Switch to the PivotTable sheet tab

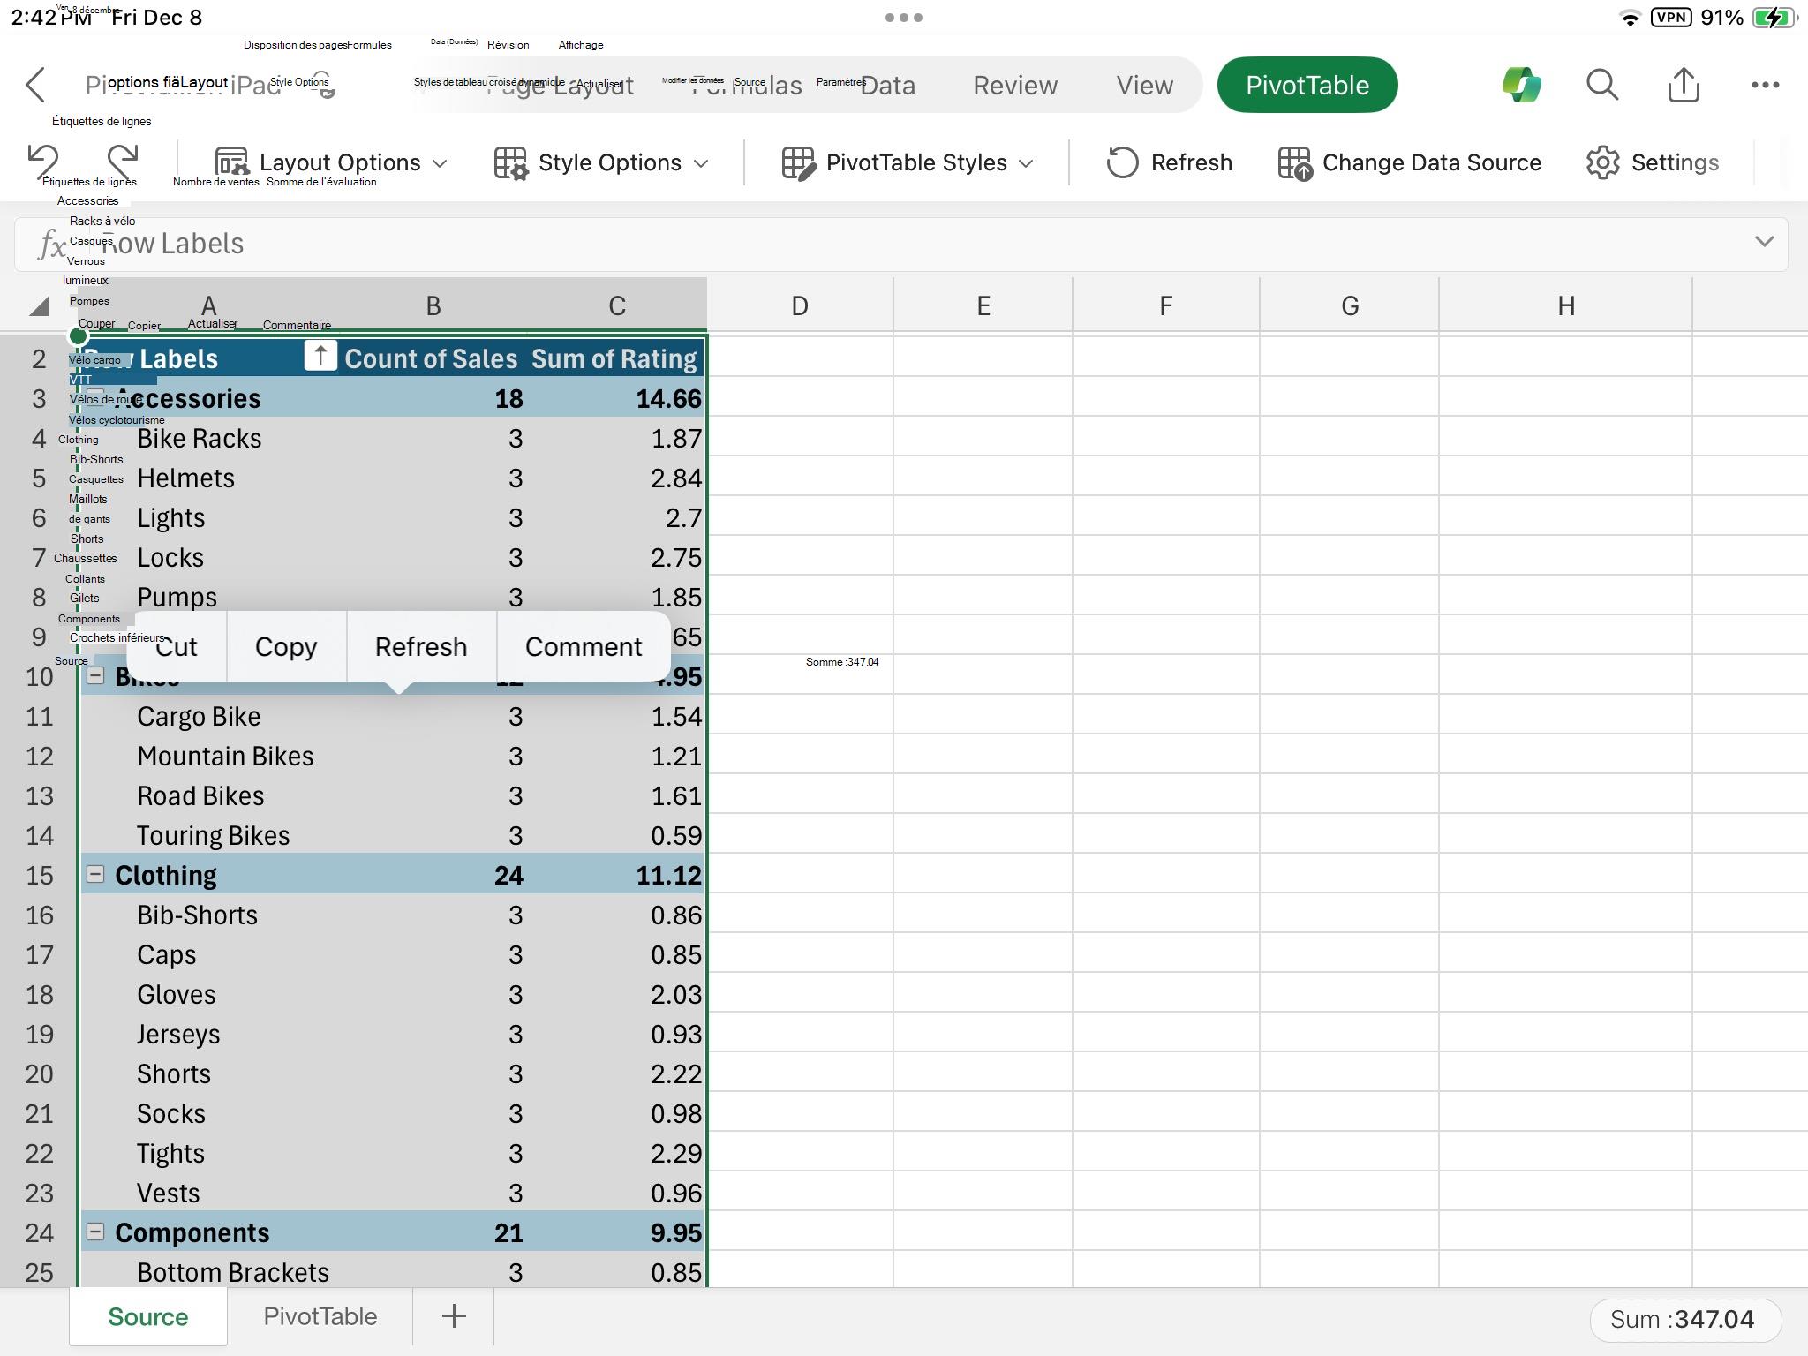tap(320, 1316)
